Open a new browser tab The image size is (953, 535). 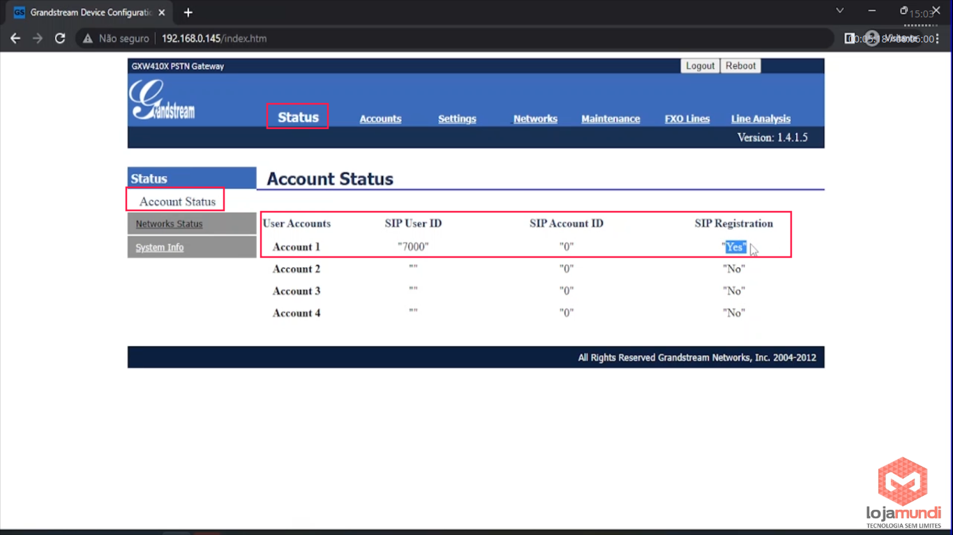[188, 13]
